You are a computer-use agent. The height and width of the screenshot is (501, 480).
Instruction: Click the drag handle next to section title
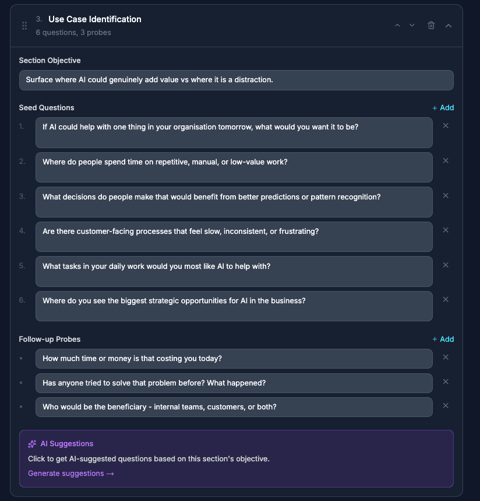coord(24,25)
